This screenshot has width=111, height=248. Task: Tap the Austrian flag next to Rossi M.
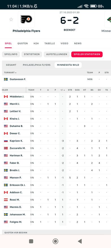[6, 200]
